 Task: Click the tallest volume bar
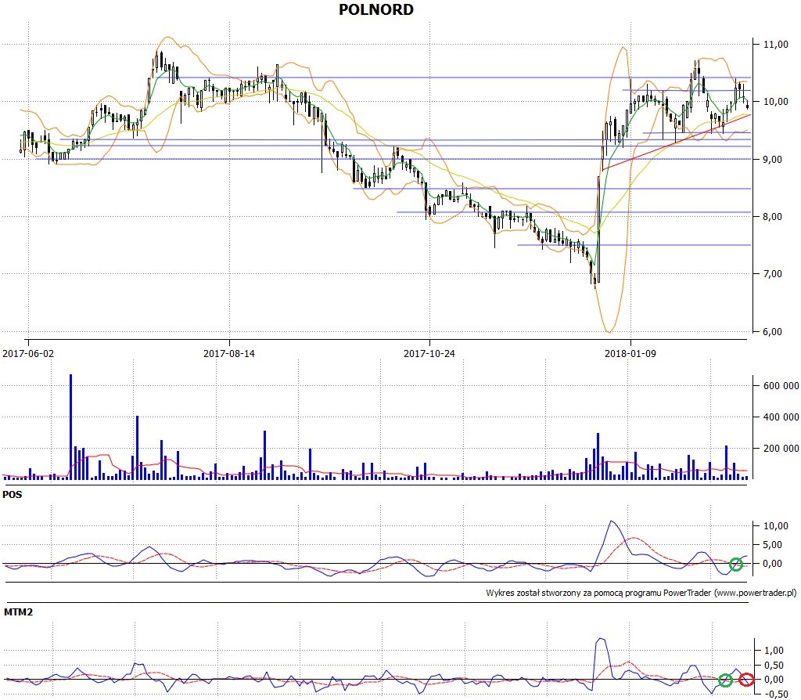click(x=70, y=427)
